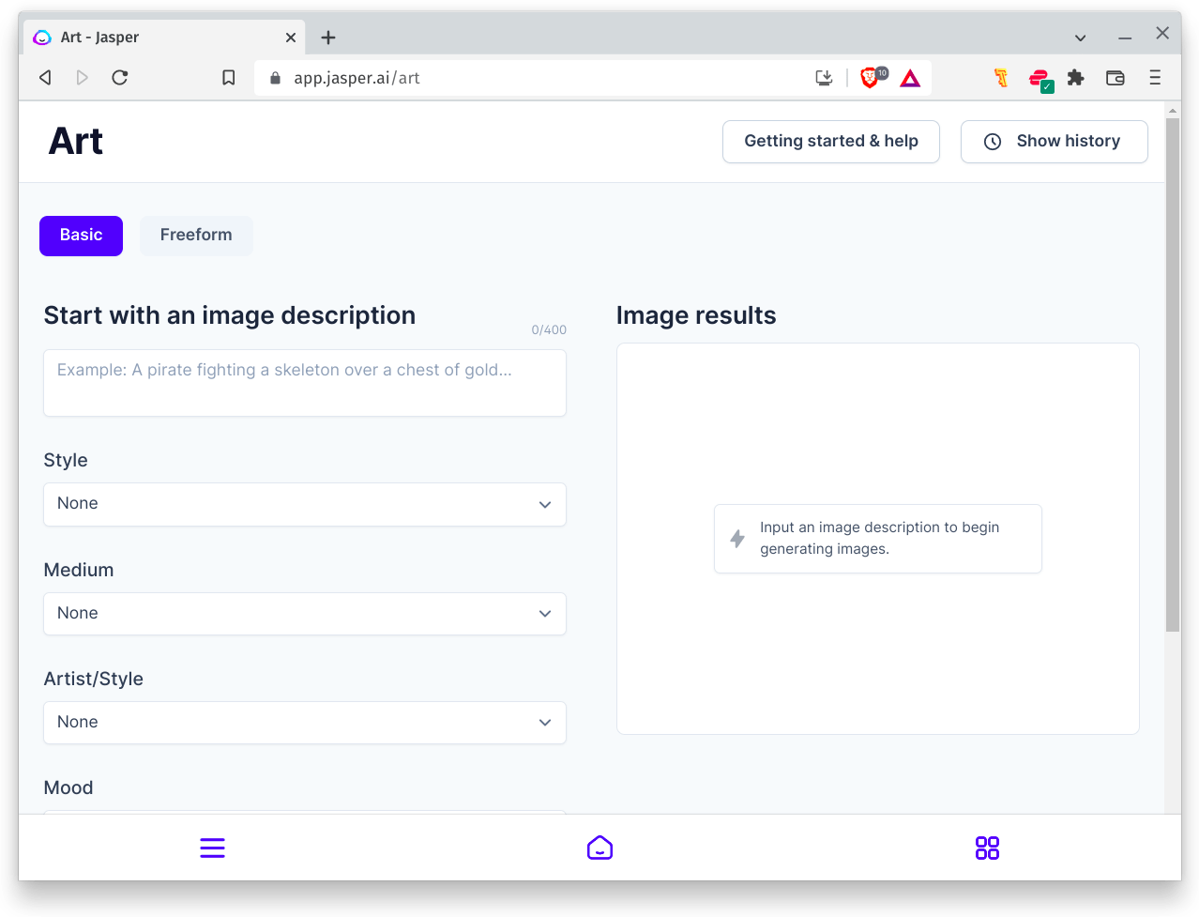Go to Jasper home via house icon
Screen dimensions: 1199x917
(599, 848)
